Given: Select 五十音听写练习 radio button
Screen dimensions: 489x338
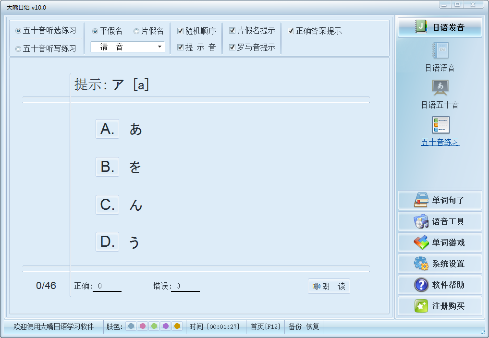Looking at the screenshot, I should tap(18, 48).
